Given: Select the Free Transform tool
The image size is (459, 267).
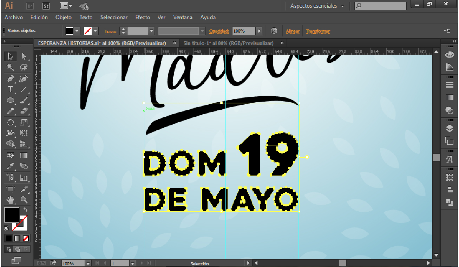Looking at the screenshot, I should (x=24, y=133).
